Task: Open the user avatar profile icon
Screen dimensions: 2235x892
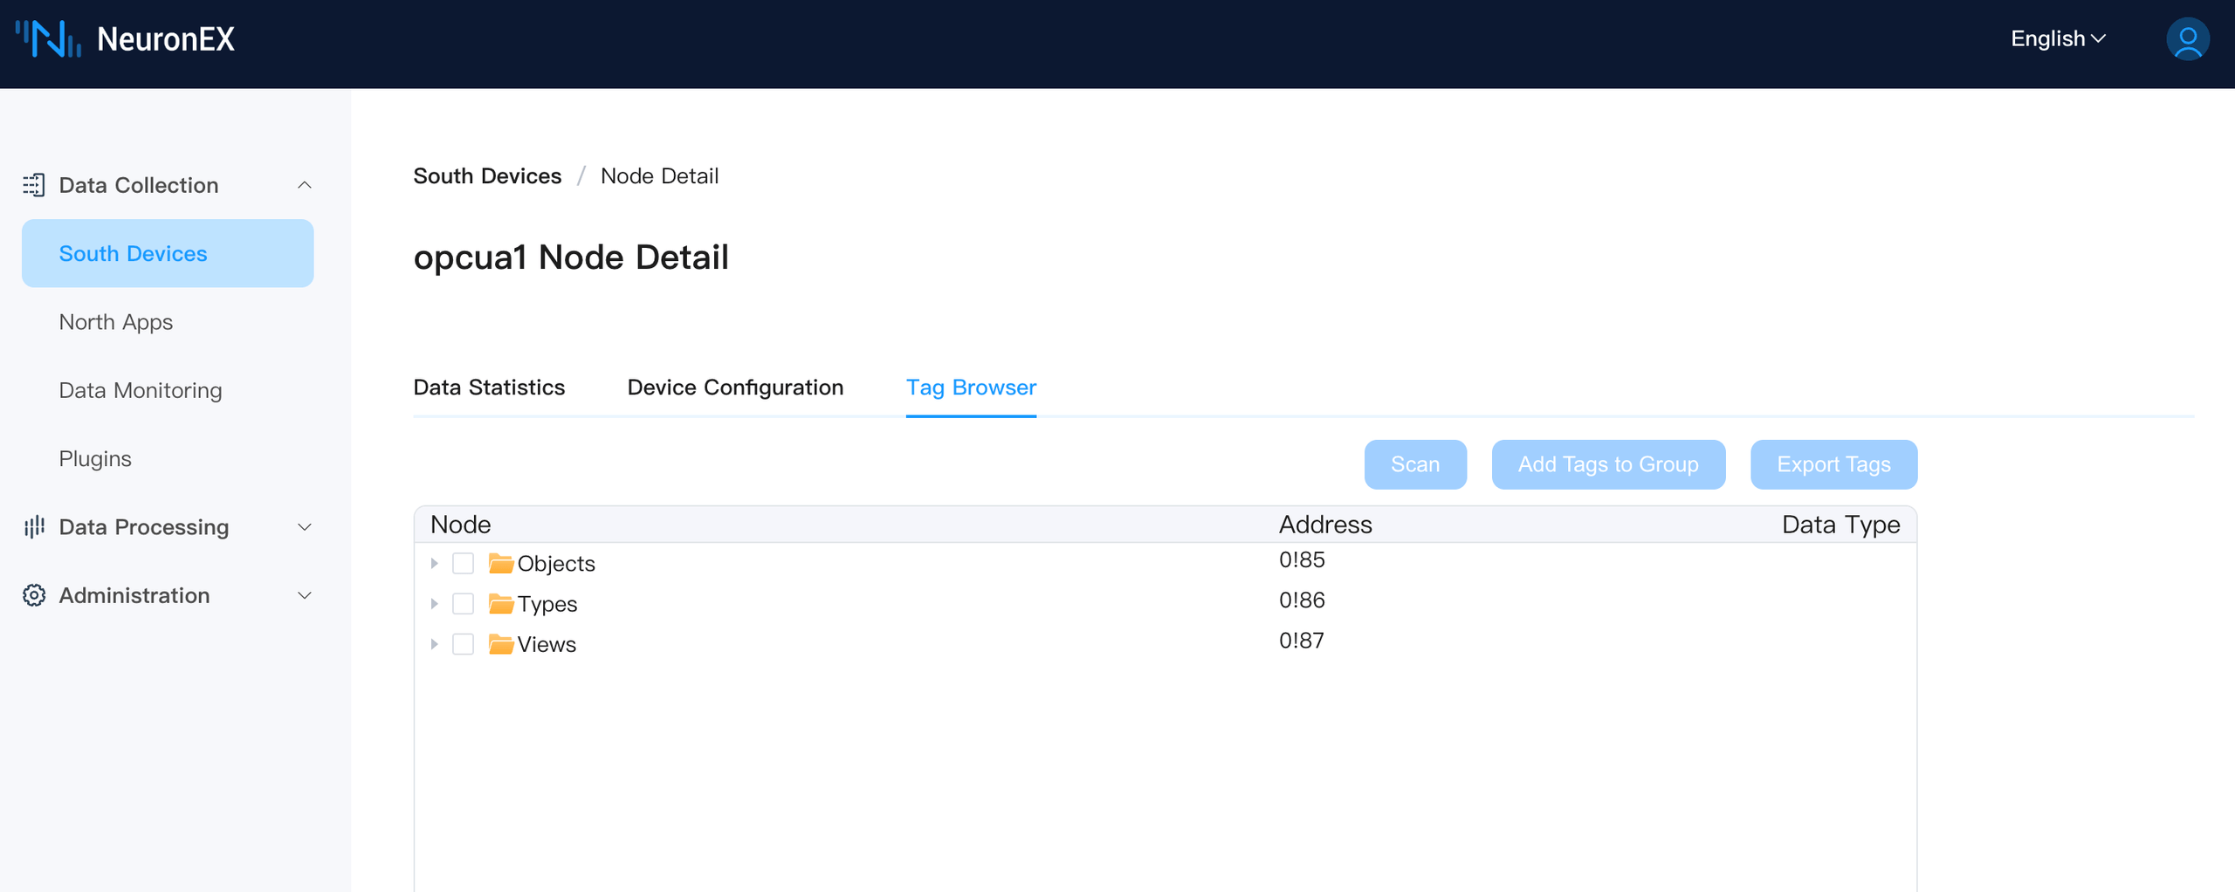Action: click(x=2187, y=38)
